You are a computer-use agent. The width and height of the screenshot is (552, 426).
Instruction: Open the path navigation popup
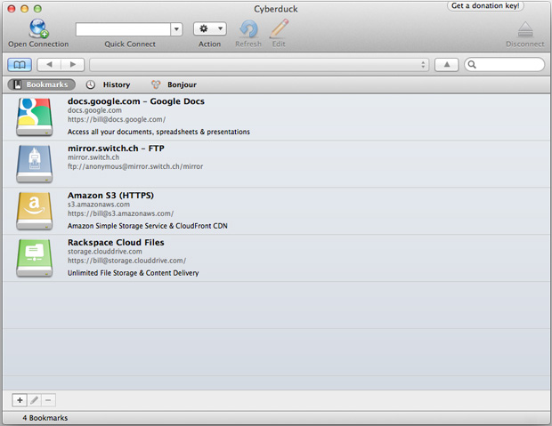[x=259, y=65]
